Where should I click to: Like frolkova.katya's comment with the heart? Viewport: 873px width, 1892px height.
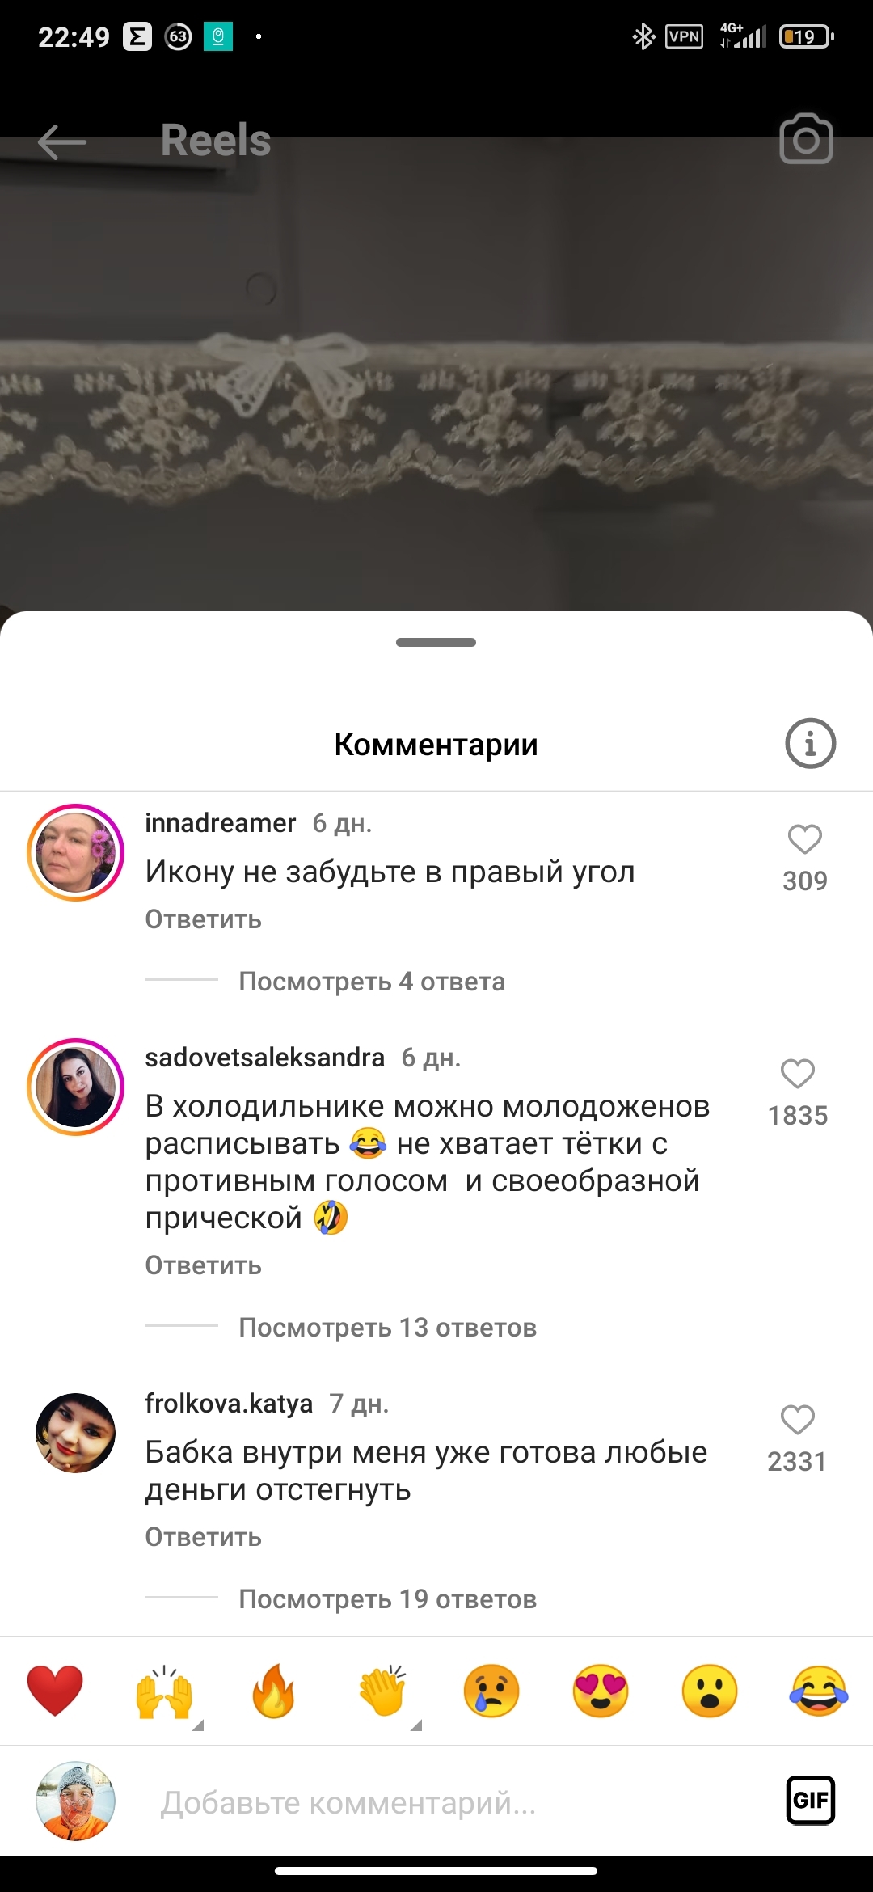tap(798, 1420)
